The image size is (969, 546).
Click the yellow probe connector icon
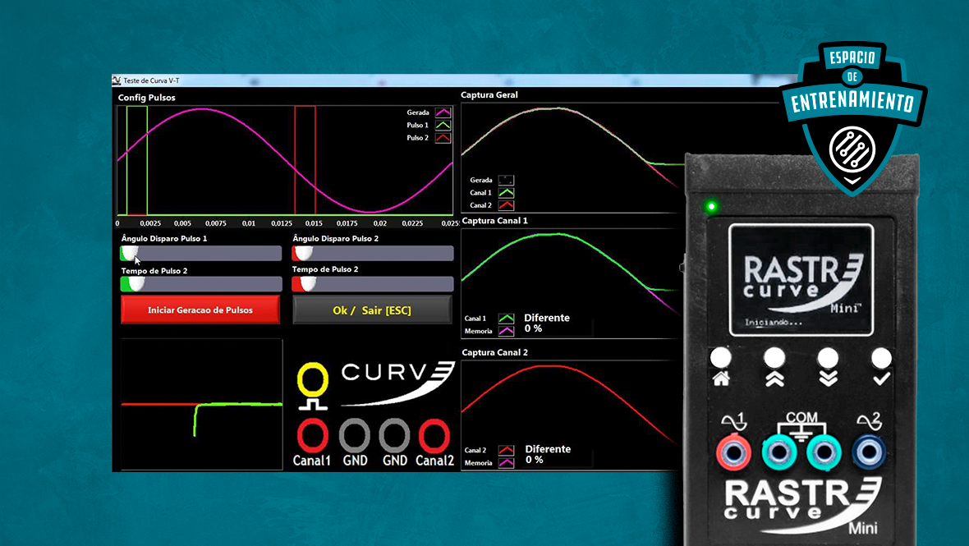(312, 383)
